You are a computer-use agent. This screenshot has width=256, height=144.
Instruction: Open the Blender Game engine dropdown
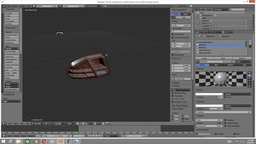click(94, 6)
